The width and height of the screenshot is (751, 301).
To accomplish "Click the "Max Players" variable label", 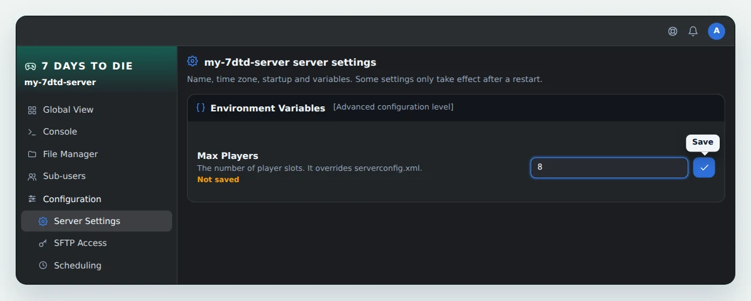I will point(228,156).
